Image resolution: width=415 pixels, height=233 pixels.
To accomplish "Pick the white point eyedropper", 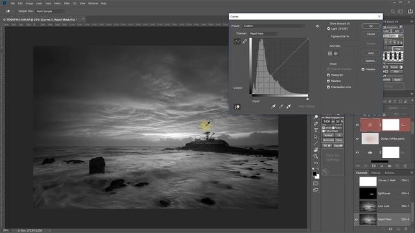I will pyautogui.click(x=289, y=106).
